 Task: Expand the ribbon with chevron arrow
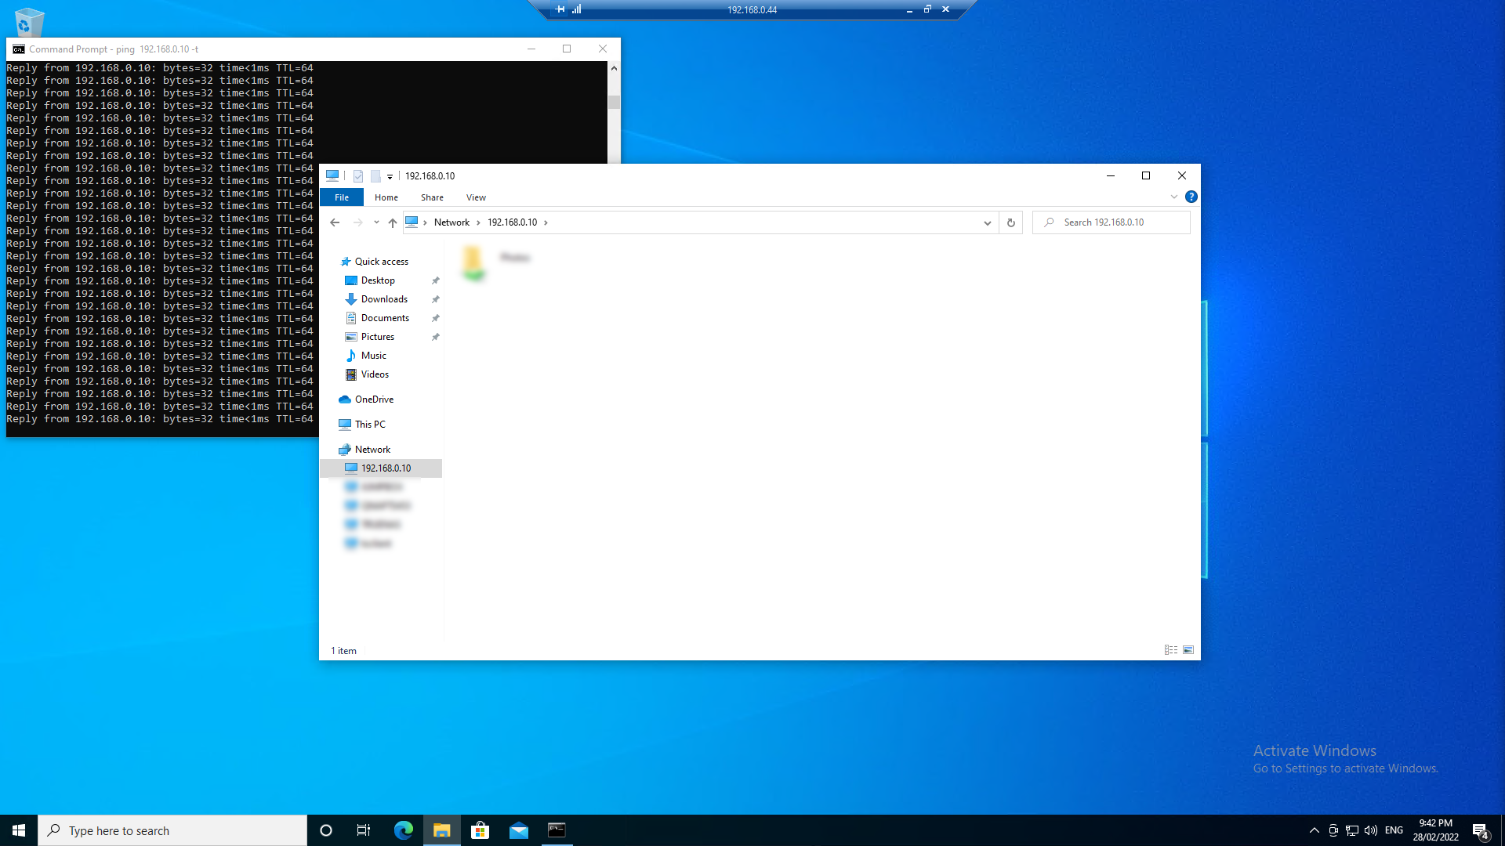[1173, 197]
